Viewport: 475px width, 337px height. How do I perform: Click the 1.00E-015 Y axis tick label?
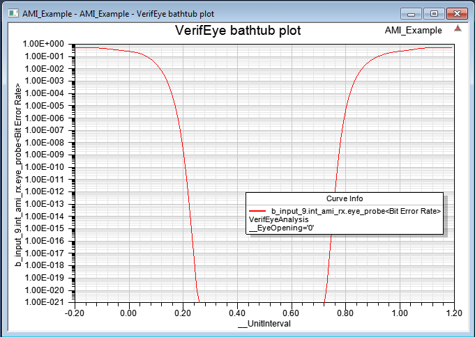[x=45, y=228]
